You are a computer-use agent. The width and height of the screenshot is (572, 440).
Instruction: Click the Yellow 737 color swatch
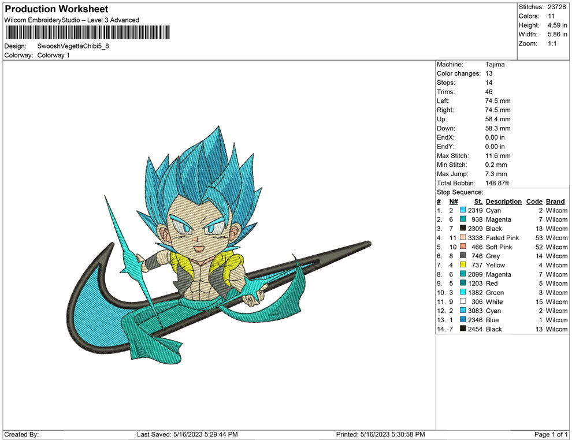click(463, 264)
